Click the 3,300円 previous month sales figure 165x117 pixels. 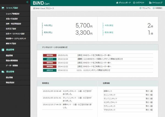[84, 33]
